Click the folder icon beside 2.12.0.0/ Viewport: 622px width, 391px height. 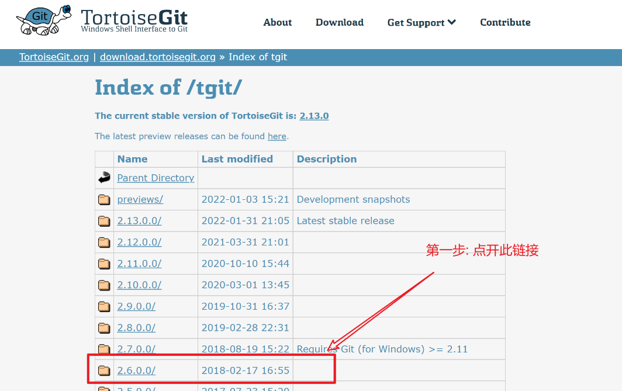click(x=104, y=243)
